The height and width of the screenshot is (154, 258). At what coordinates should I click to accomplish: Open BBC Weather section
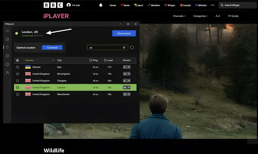[154, 5]
